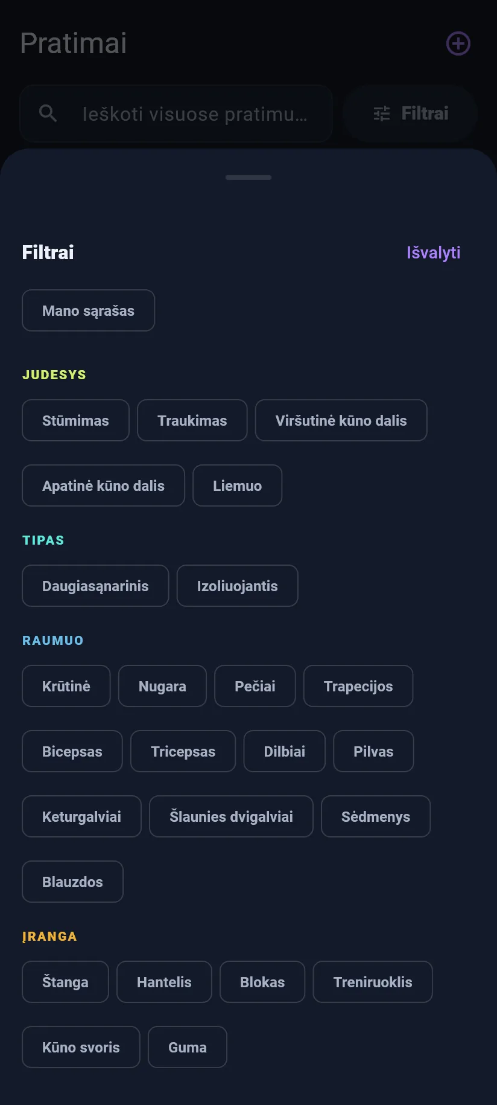Toggle the Šlaunies dvigalviai filter

pos(232,816)
